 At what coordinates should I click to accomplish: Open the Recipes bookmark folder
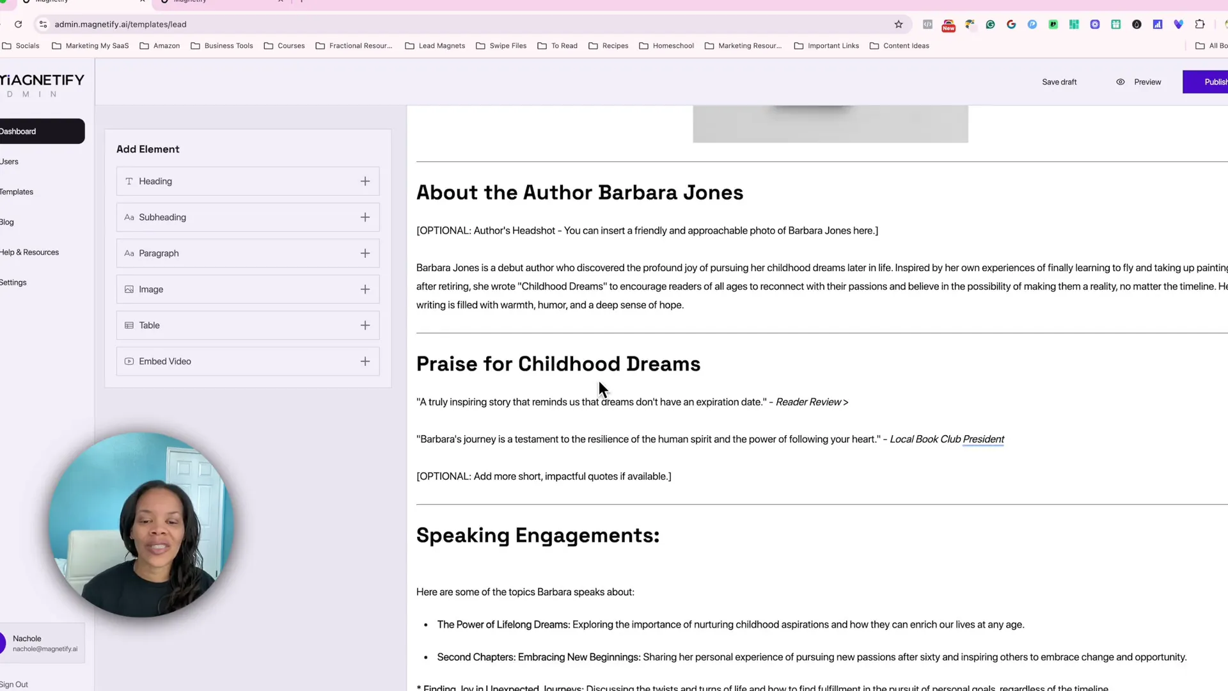point(609,45)
